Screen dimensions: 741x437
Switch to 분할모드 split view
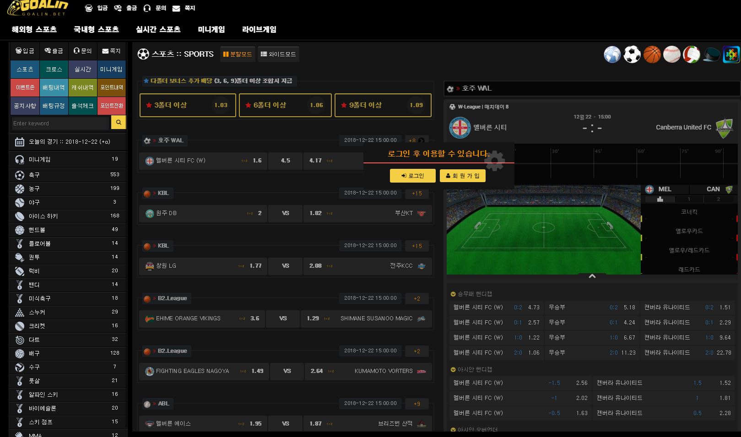[x=238, y=54]
